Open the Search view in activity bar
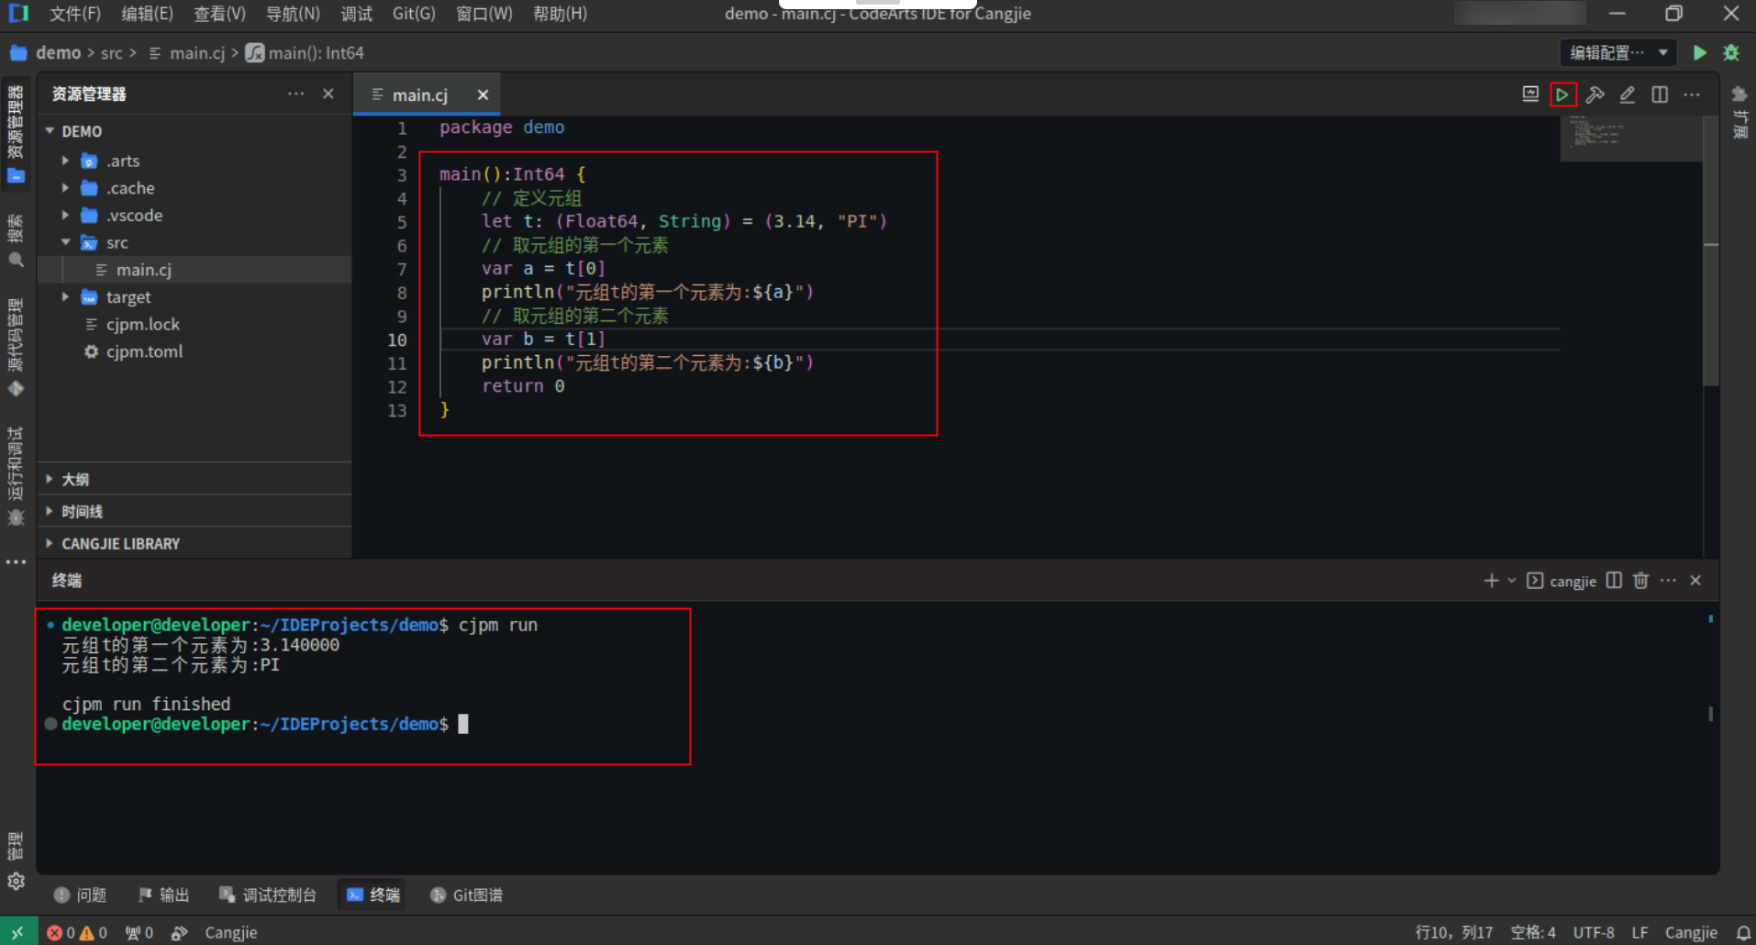The height and width of the screenshot is (945, 1756). coord(16,240)
